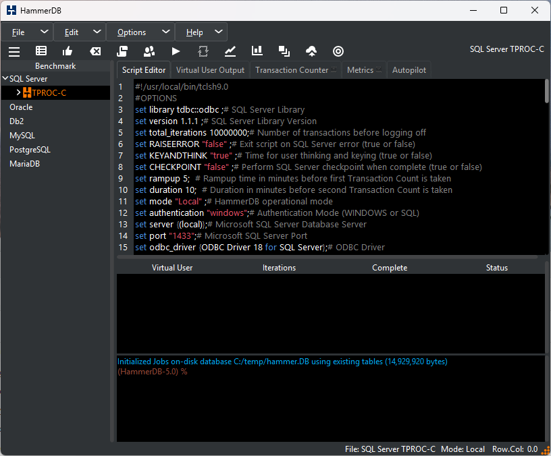Click the list view toolbar icon
The height and width of the screenshot is (456, 551).
pyautogui.click(x=41, y=51)
